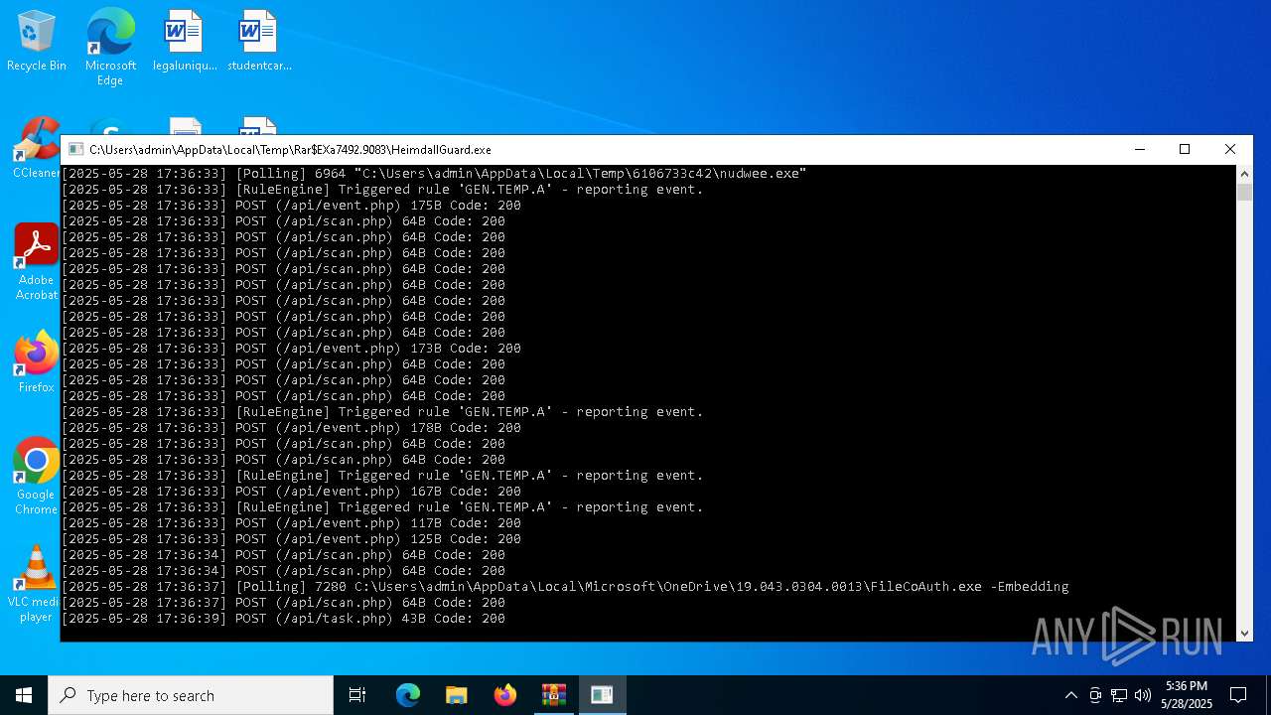Click the POST /api/event.php 173B log line

click(291, 349)
